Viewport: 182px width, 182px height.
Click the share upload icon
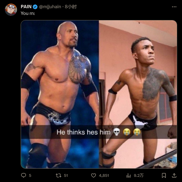pos(174,175)
